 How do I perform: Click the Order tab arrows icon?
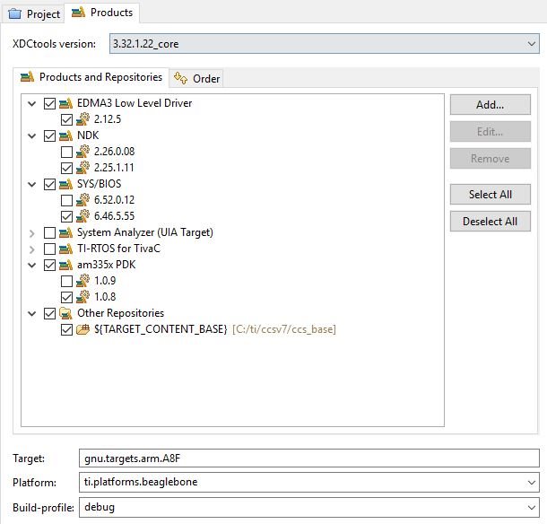pyautogui.click(x=181, y=78)
